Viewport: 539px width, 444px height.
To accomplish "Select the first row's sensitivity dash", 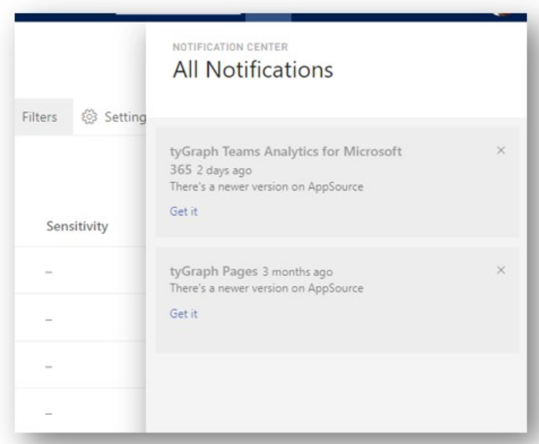I will (49, 272).
